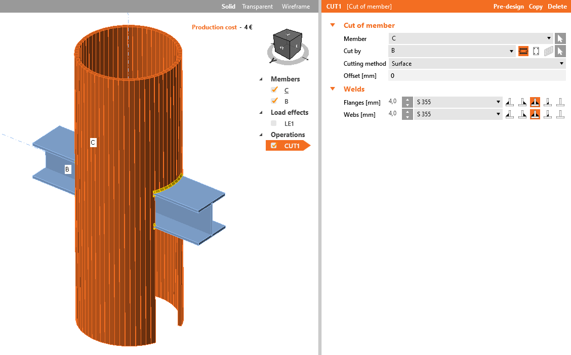This screenshot has height=355, width=571.
Task: Open the Flanges S 355 material dropdown
Action: pos(458,102)
